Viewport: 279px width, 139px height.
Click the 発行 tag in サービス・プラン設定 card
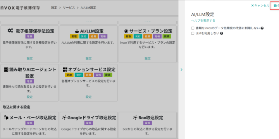(138, 36)
